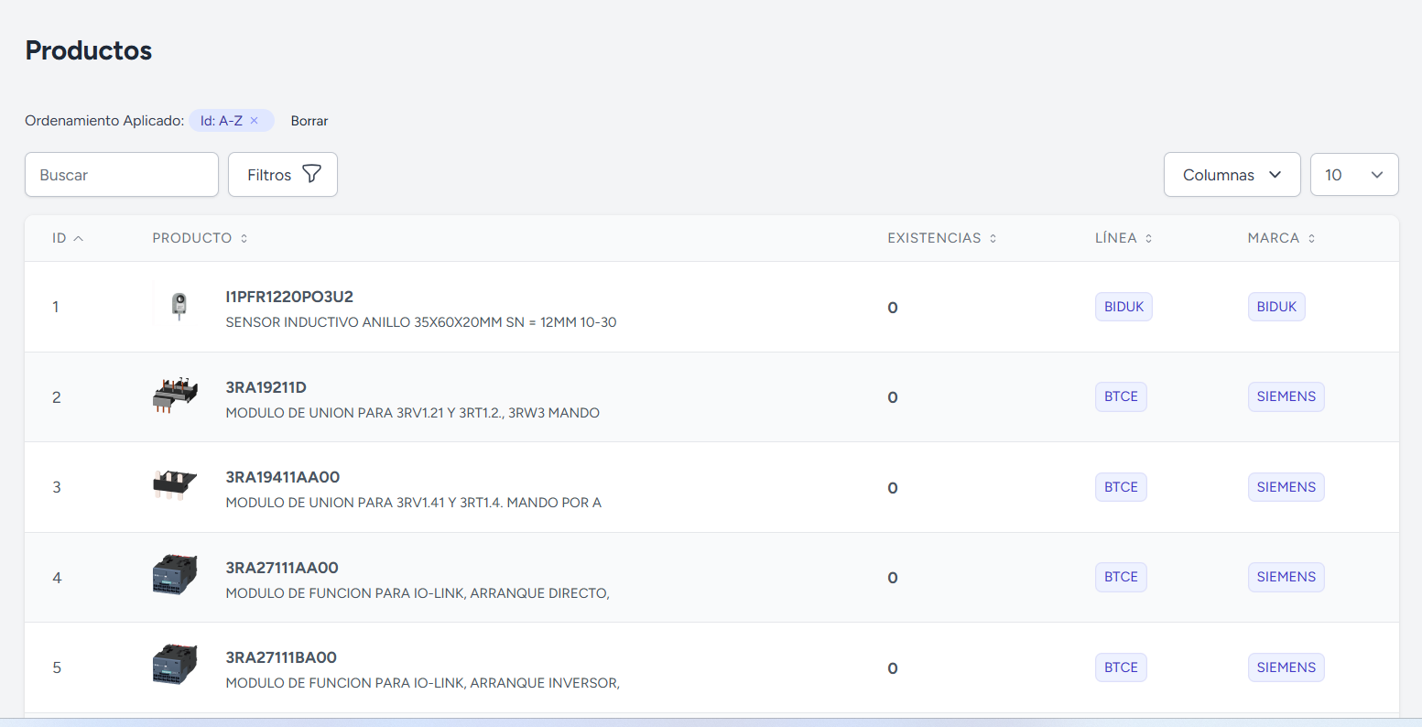This screenshot has height=727, width=1422.
Task: Click the ID cell with value 1
Action: coord(56,307)
